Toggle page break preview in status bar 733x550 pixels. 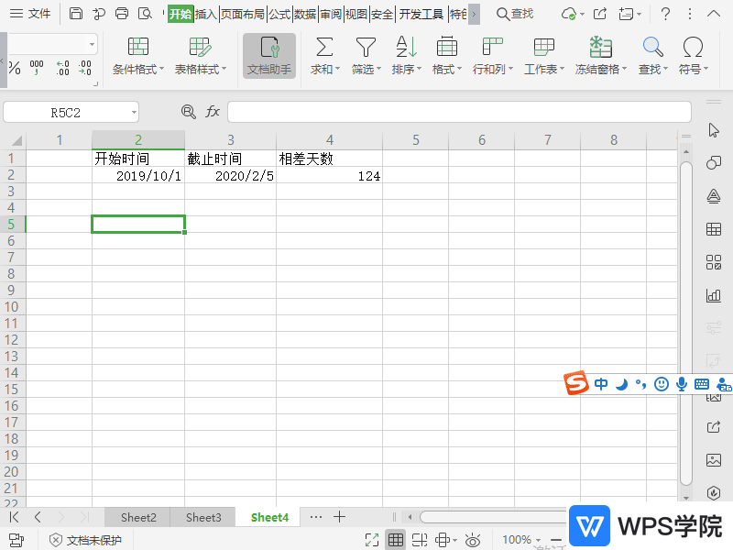420,540
